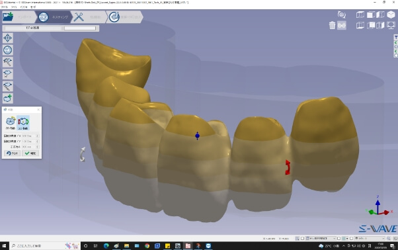
Task: Click the model placement label bar
Action: coord(33,28)
